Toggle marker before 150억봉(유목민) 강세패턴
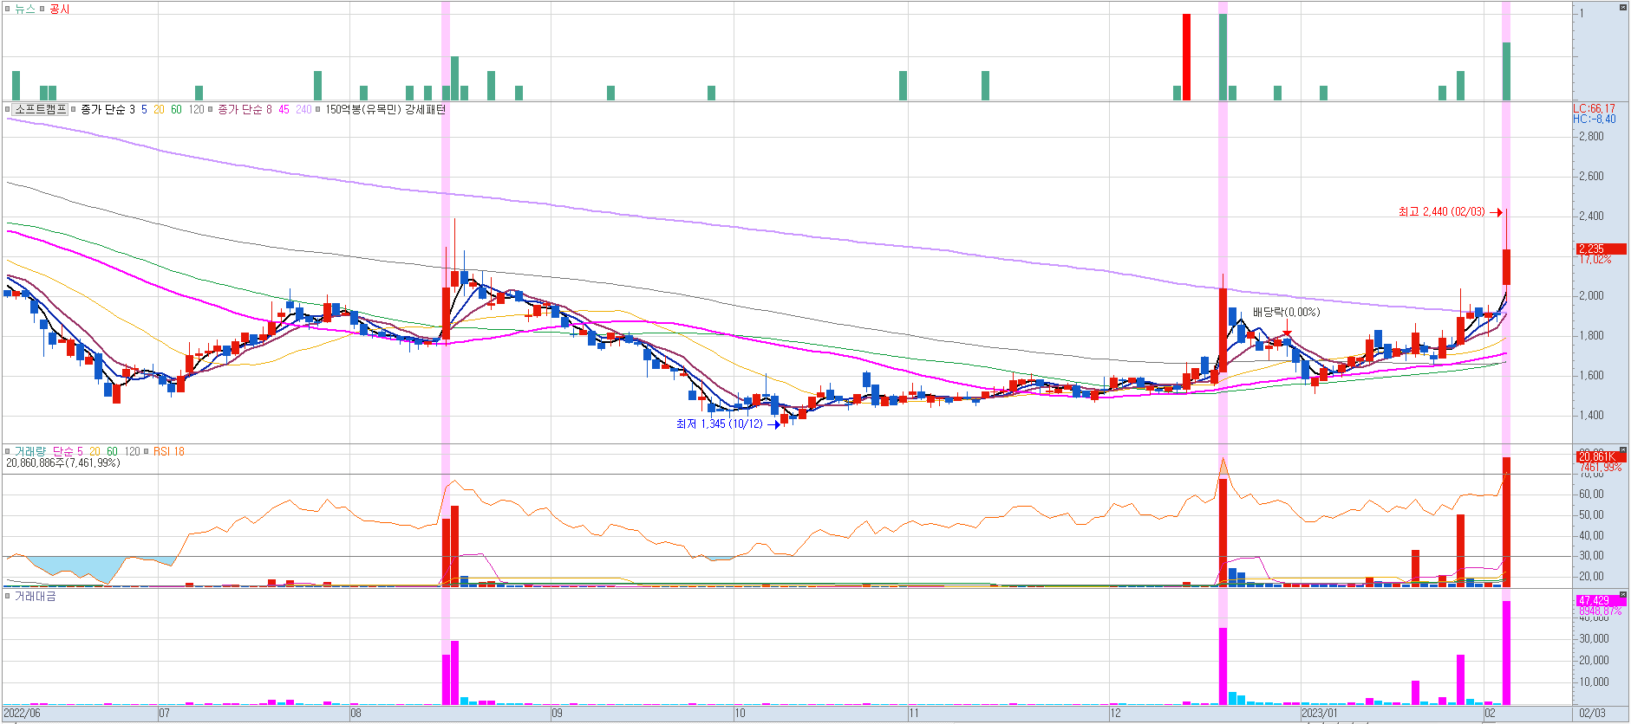 (x=318, y=109)
